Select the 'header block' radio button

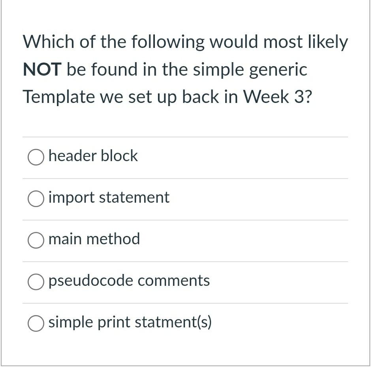pyautogui.click(x=36, y=157)
